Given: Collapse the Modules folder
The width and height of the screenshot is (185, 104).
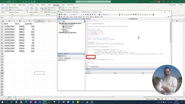Looking at the screenshot, I should (60, 29).
